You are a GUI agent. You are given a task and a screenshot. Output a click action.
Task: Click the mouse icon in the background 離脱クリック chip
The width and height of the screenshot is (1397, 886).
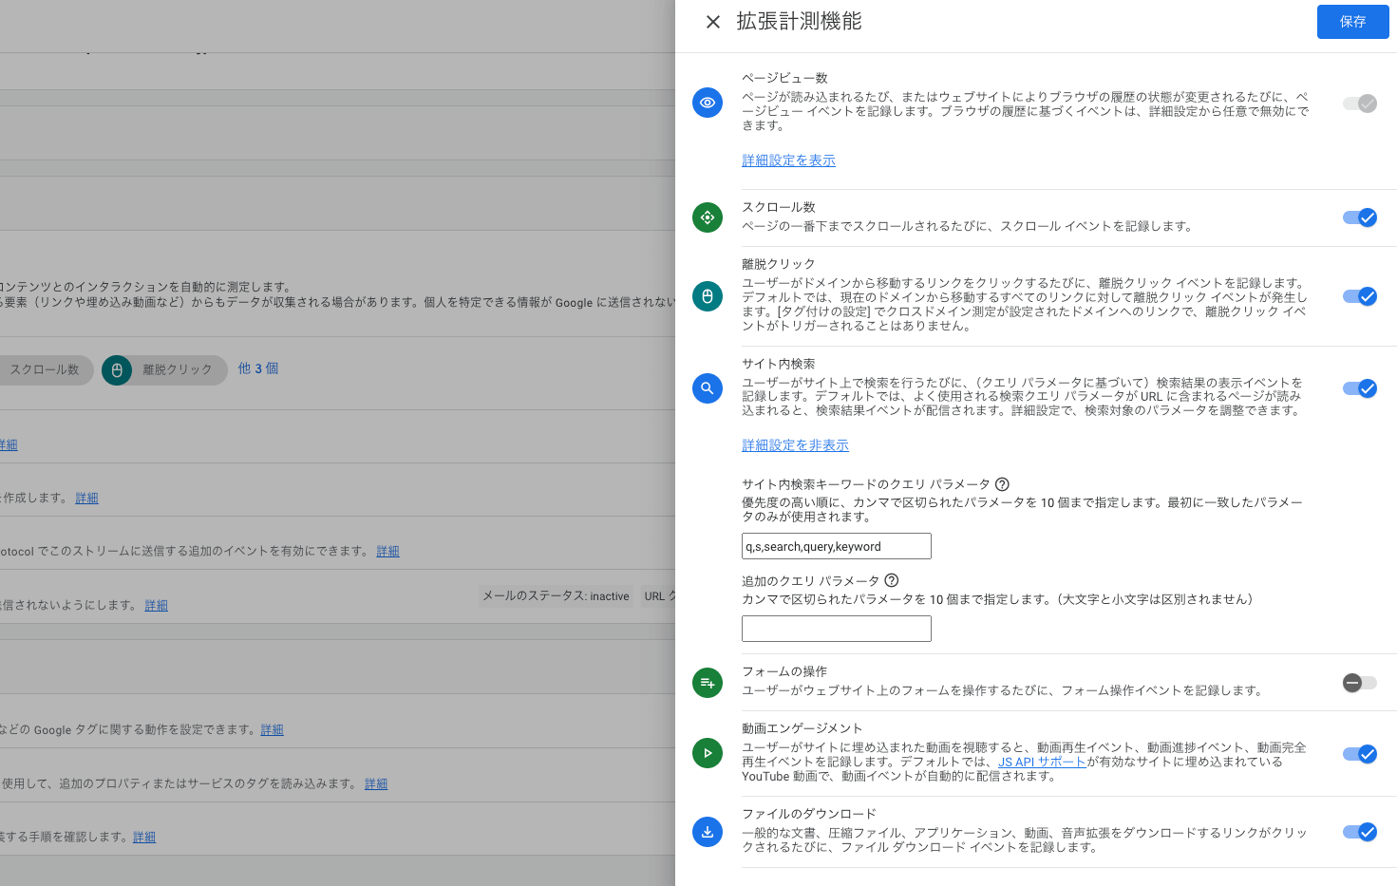coord(117,370)
